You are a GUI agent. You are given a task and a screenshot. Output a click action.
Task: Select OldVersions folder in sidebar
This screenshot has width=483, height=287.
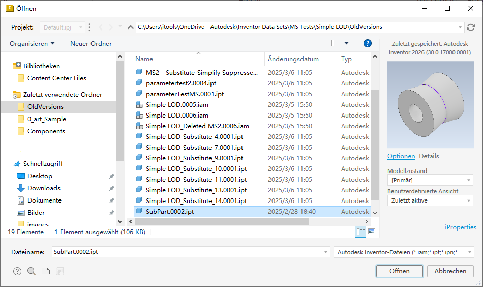pos(58,107)
